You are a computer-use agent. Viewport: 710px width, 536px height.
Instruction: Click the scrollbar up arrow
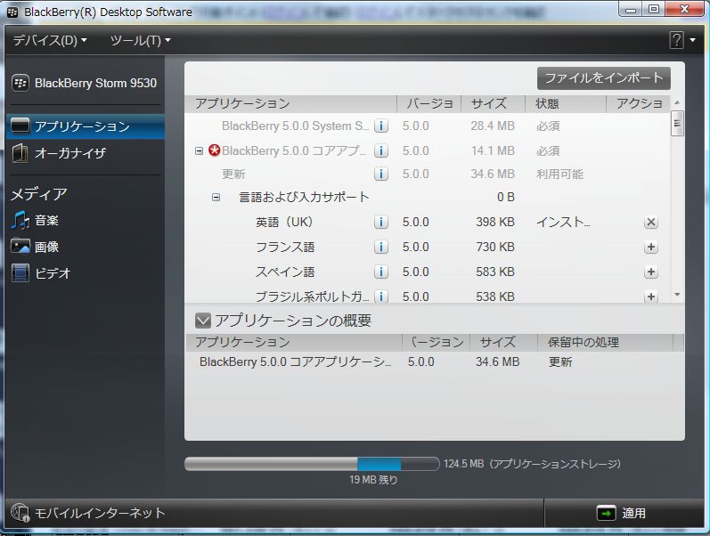click(x=677, y=102)
